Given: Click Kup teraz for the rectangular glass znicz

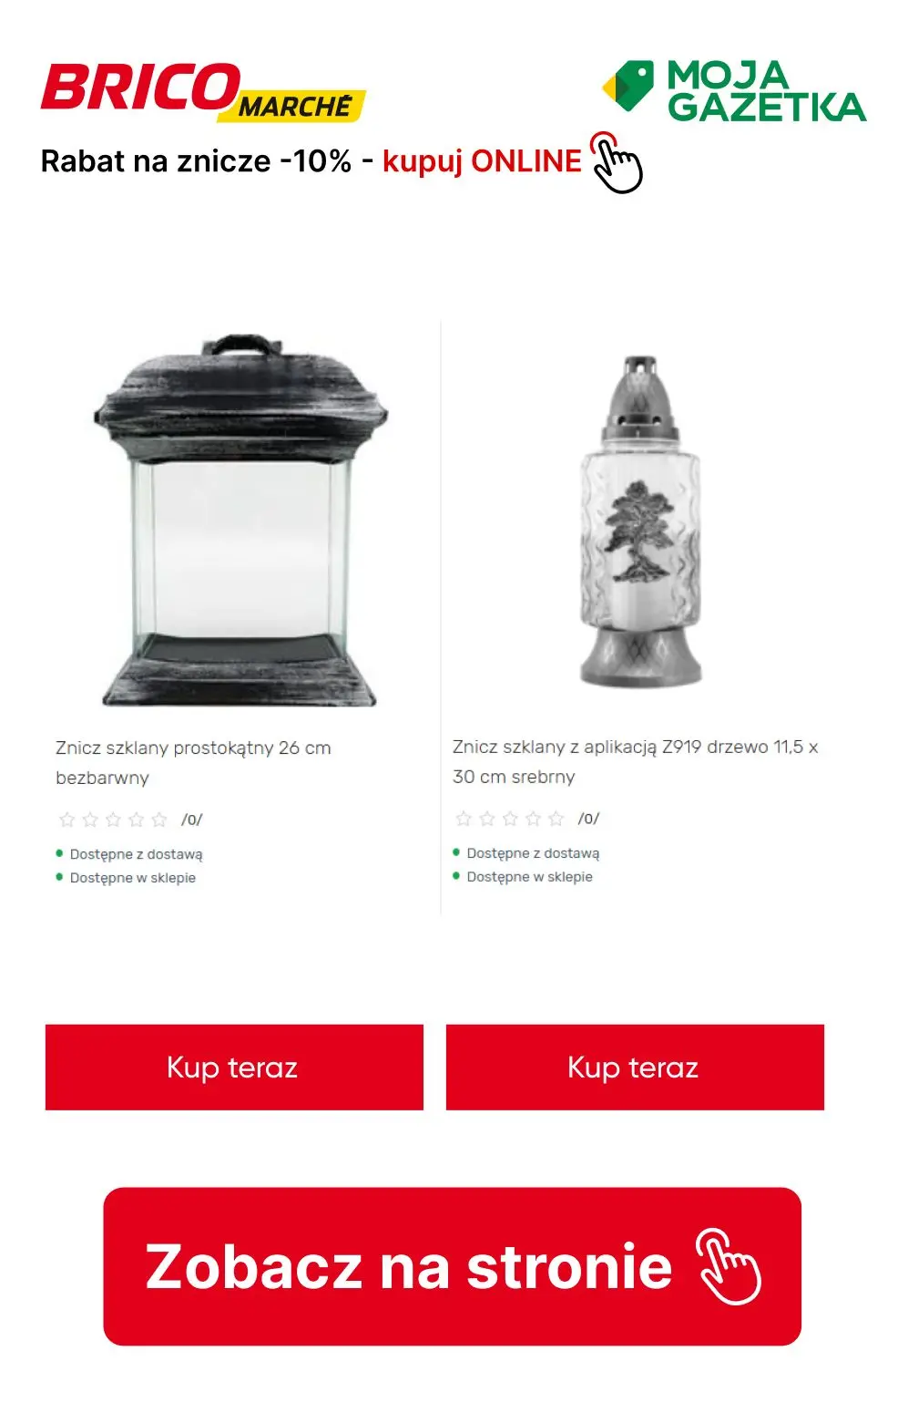Looking at the screenshot, I should tap(234, 1067).
